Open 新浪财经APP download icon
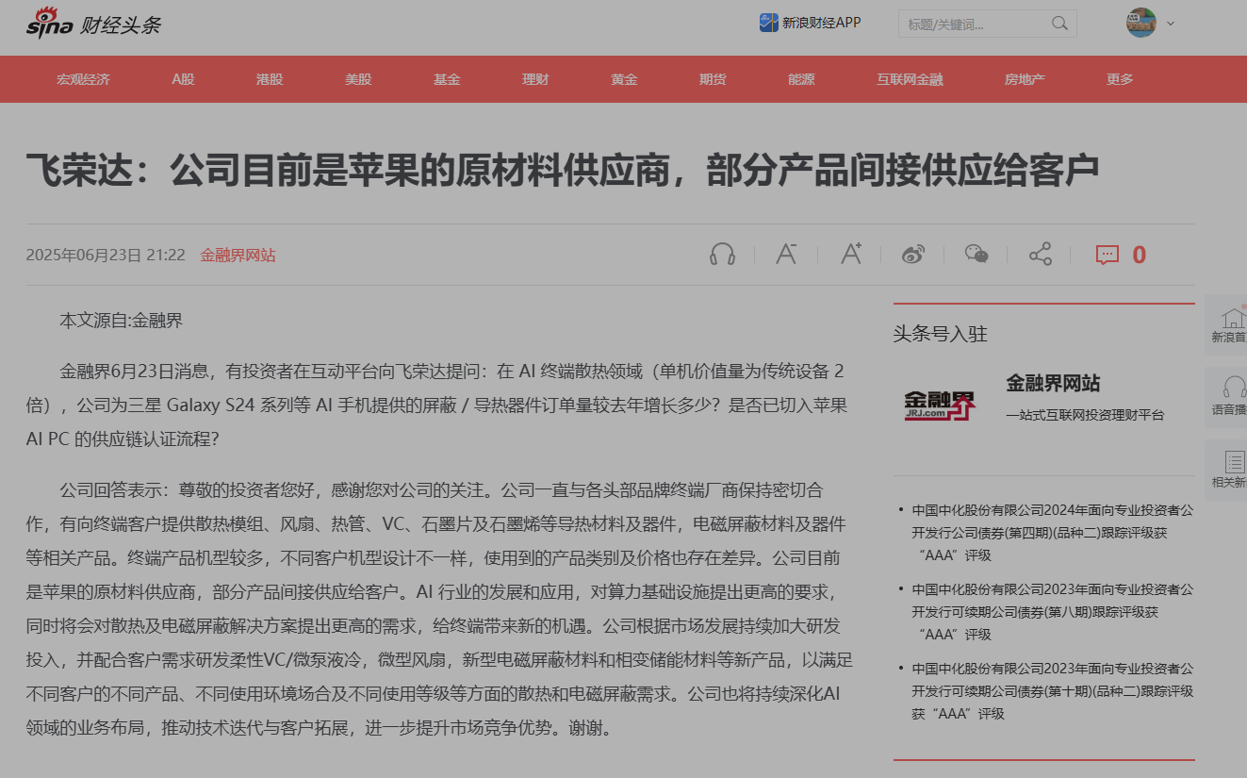The width and height of the screenshot is (1247, 778). (768, 23)
